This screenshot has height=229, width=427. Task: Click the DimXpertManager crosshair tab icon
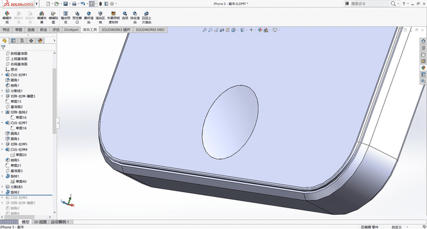[31, 40]
